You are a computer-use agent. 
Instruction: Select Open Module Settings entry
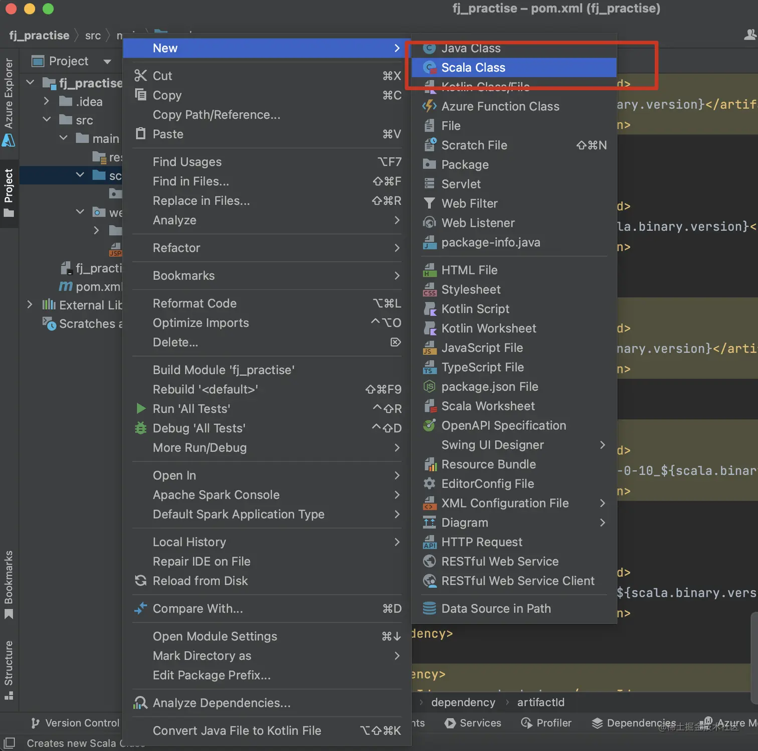click(267, 636)
